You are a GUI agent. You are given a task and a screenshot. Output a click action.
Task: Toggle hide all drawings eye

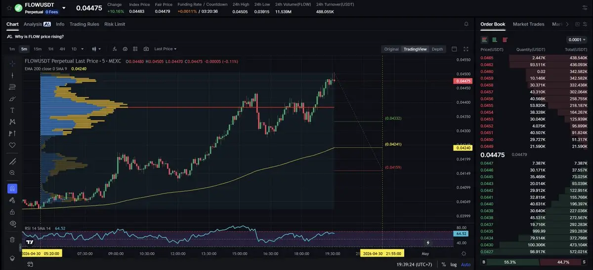12,223
